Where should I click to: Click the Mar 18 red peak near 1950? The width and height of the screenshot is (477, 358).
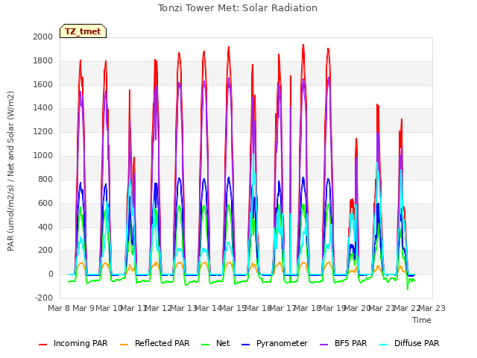coord(303,45)
